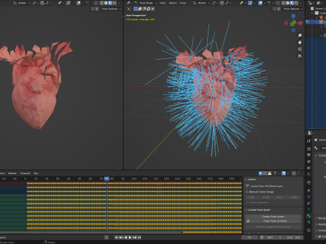Open Pose Options dropdown in left viewport
The height and width of the screenshot is (244, 326).
111,9
